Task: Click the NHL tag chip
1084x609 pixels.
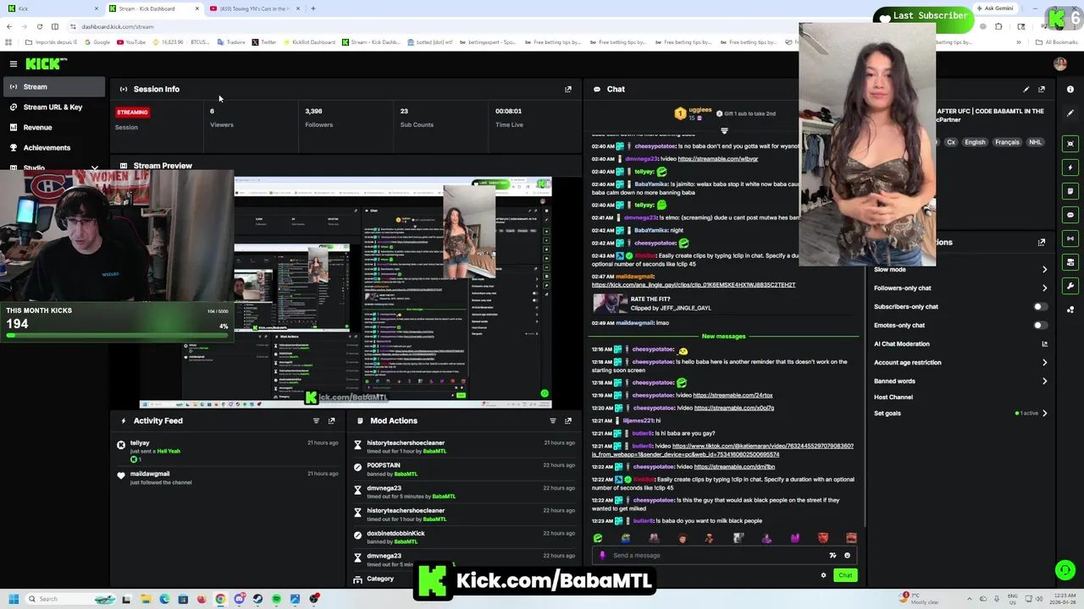Action: click(1035, 142)
